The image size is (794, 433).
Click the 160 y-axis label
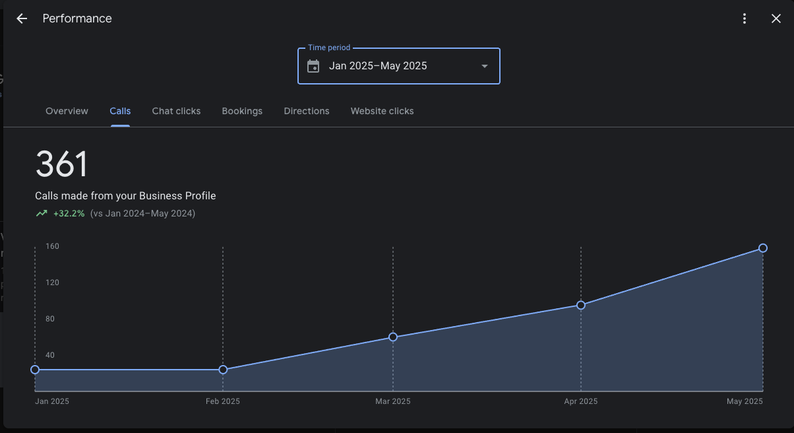click(x=52, y=246)
